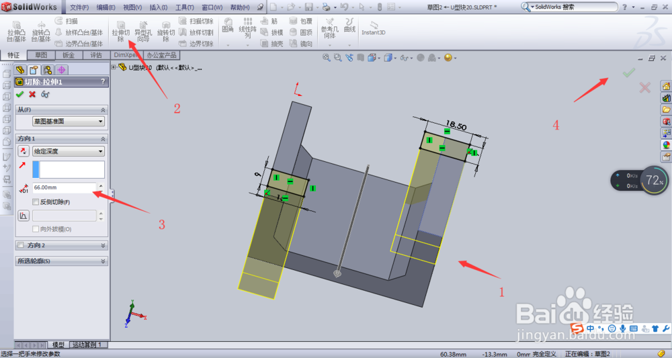The height and width of the screenshot is (358, 672).
Task: Cancel with the graphics-area red X
Action: [x=644, y=88]
